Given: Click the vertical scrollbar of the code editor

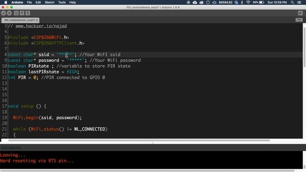Looking at the screenshot, I should [304, 47].
